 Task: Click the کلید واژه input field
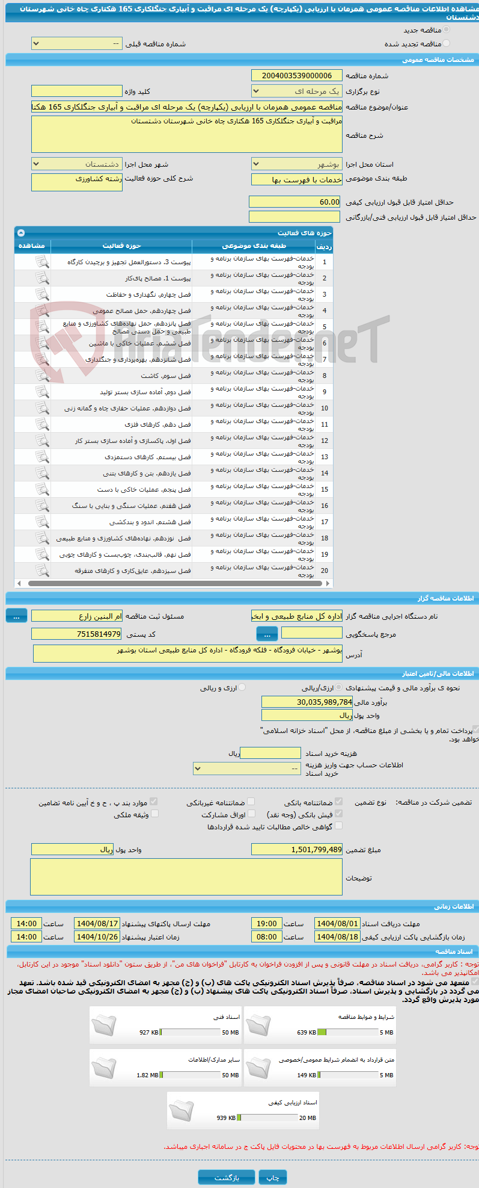click(76, 91)
